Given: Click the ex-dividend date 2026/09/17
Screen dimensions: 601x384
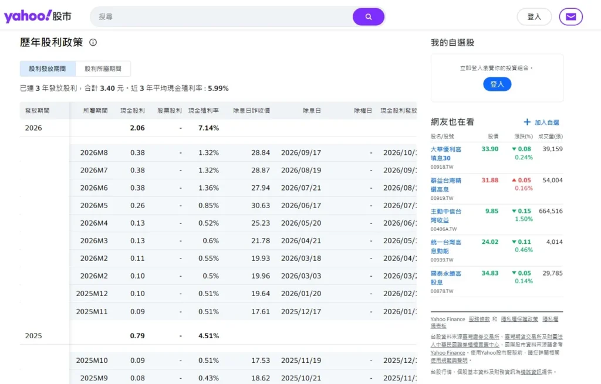Looking at the screenshot, I should pos(301,153).
